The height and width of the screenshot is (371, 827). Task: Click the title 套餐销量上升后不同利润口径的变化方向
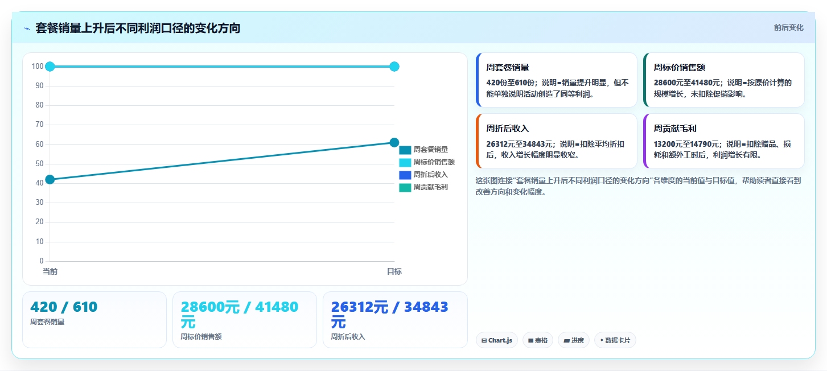[x=138, y=28]
